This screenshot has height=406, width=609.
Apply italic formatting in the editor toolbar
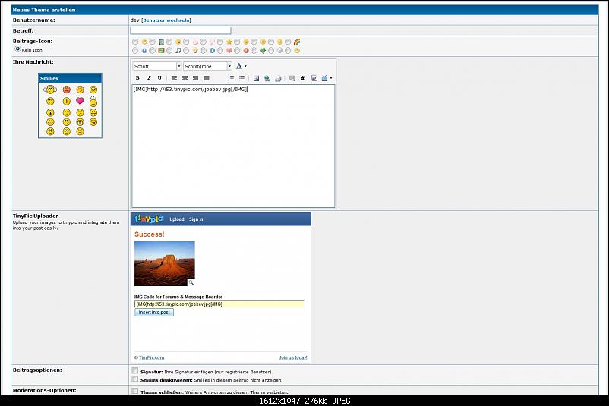click(148, 78)
